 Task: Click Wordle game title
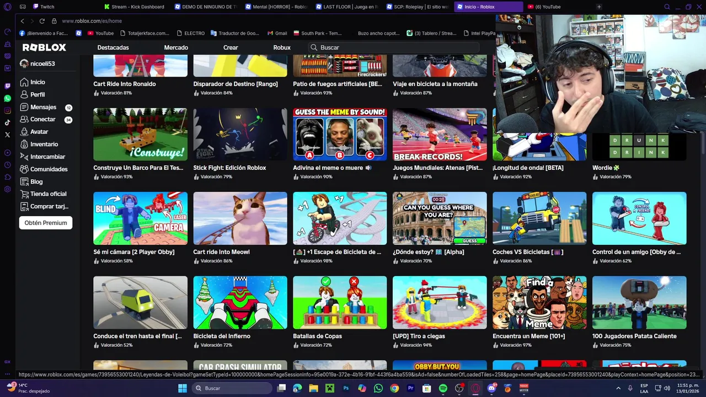606,168
